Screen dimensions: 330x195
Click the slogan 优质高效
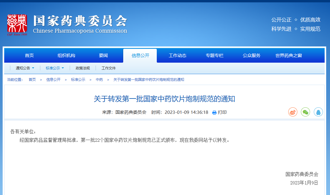[310, 20]
